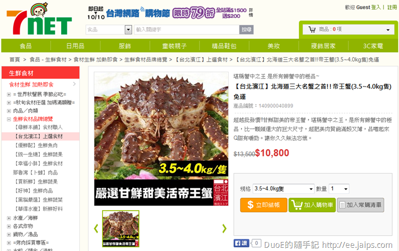Screen dimensions: 399x251
Task: Click the 加入購物車 add to cart button
Action: pos(312,205)
